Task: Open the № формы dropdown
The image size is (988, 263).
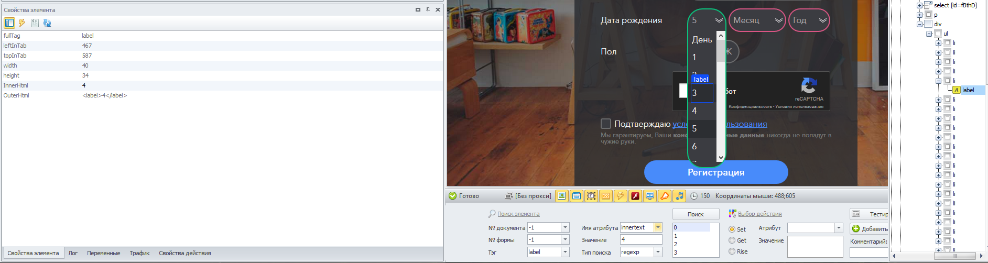Action: point(565,239)
